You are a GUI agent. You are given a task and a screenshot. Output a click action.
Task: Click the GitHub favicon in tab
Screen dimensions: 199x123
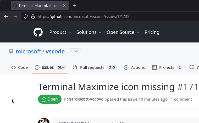coord(15,5)
